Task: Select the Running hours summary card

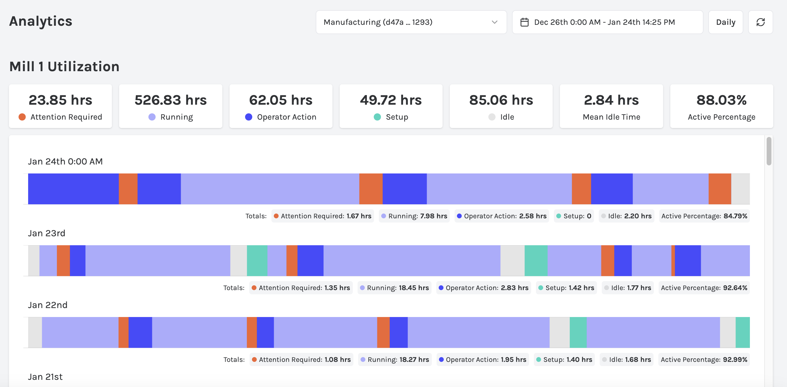Action: point(171,106)
